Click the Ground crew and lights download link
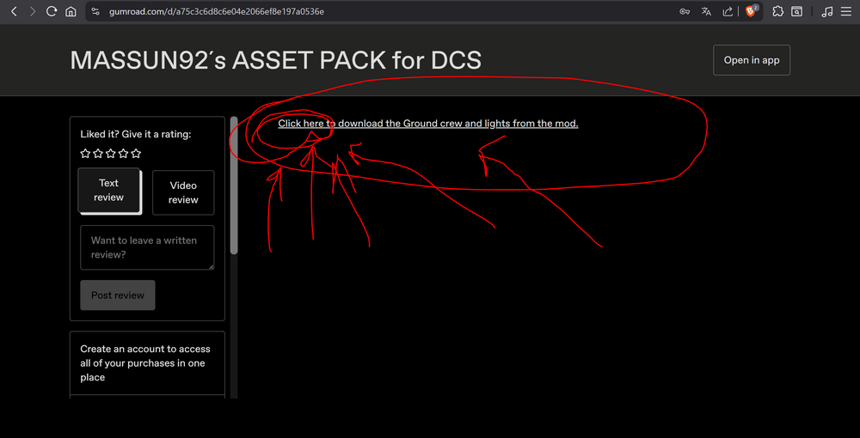This screenshot has width=860, height=438. point(427,124)
